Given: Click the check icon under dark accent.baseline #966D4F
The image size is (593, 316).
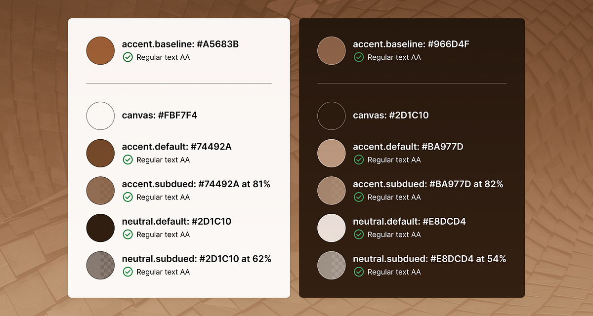Looking at the screenshot, I should [359, 57].
